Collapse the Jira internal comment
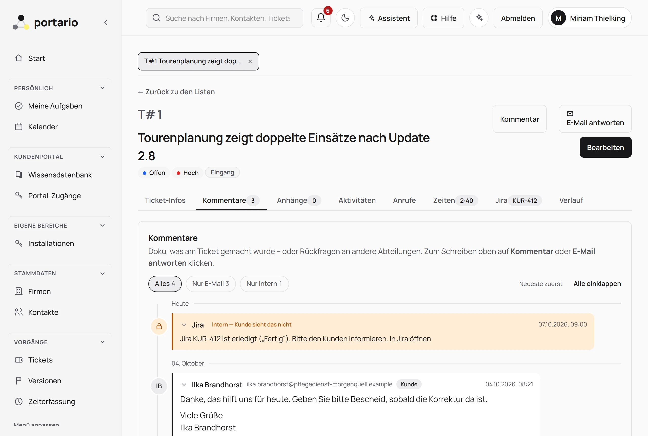This screenshot has width=648, height=436. [x=184, y=325]
